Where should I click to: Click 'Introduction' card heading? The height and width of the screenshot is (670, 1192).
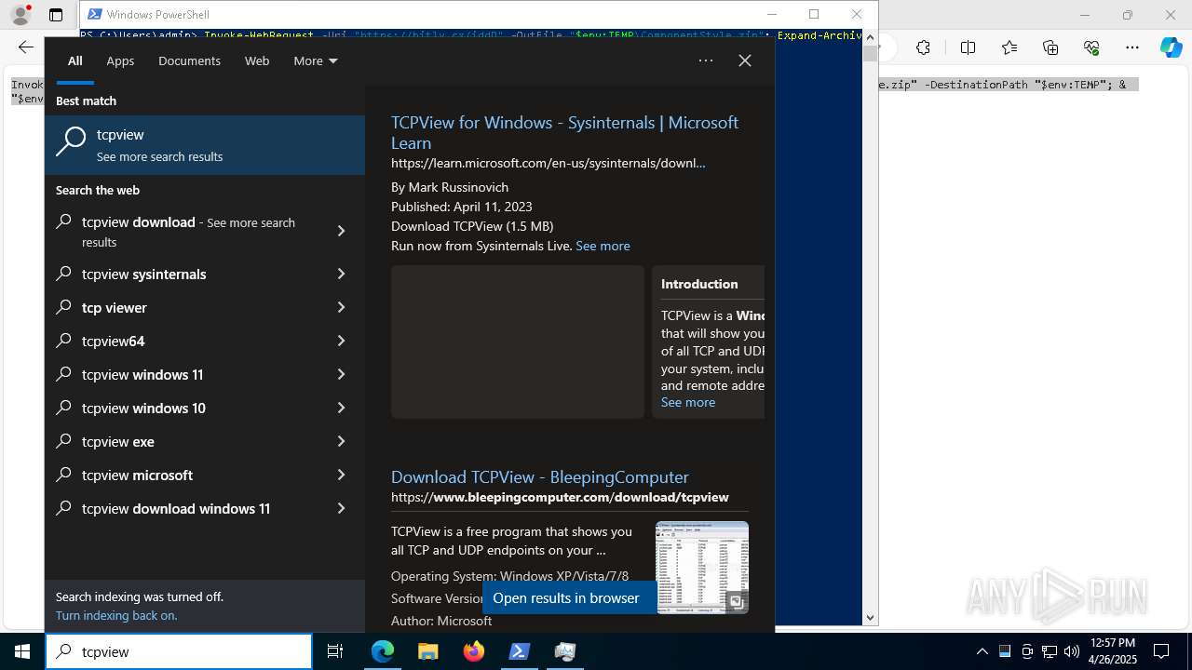pos(699,284)
